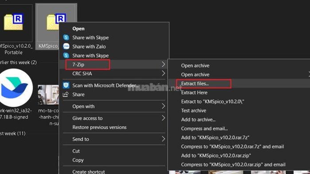
Task: Click the KMSpico_v10.2.0_Portable file name
Action: click(16, 49)
